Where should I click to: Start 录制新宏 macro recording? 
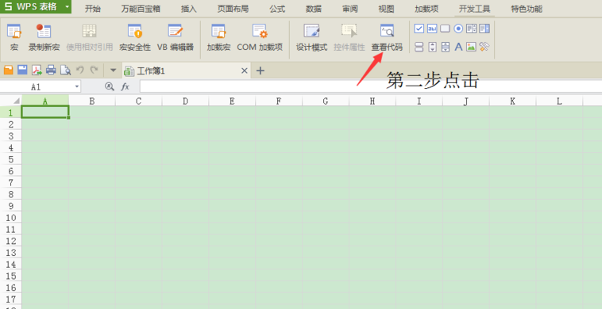[x=44, y=37]
